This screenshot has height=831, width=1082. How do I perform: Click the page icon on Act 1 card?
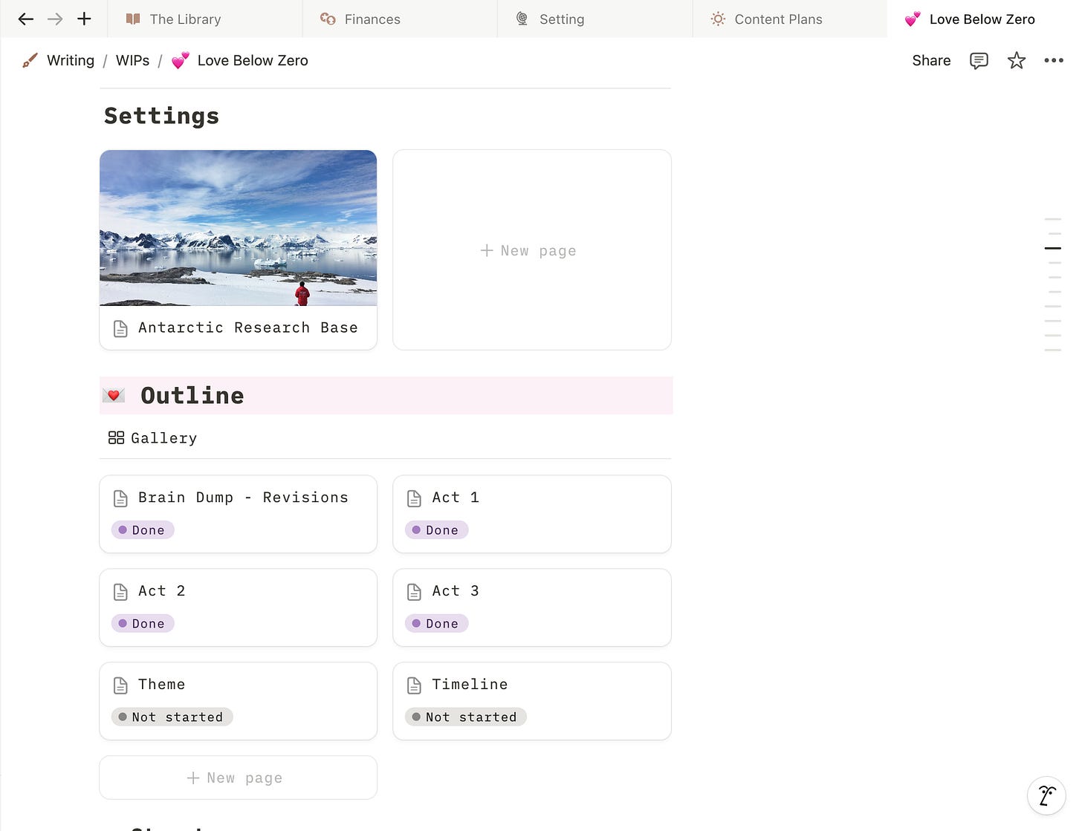click(x=414, y=498)
